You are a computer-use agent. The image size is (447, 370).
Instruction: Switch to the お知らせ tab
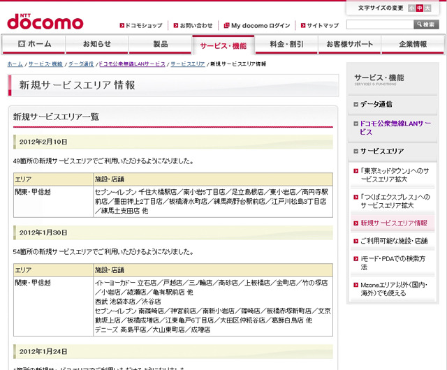click(x=97, y=44)
